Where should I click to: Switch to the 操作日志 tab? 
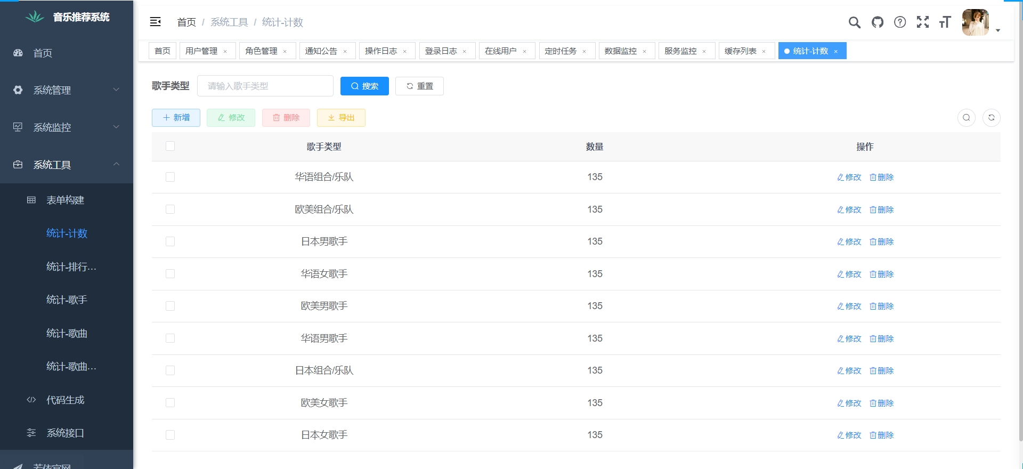point(380,51)
